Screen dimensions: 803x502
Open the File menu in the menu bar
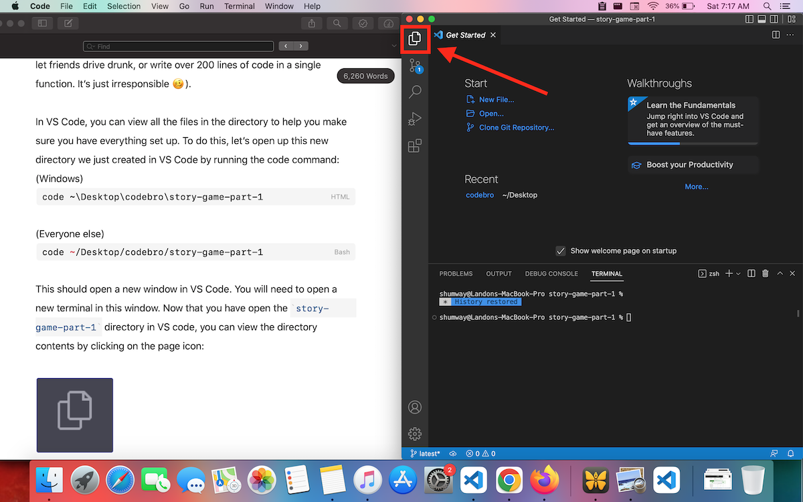pos(66,6)
